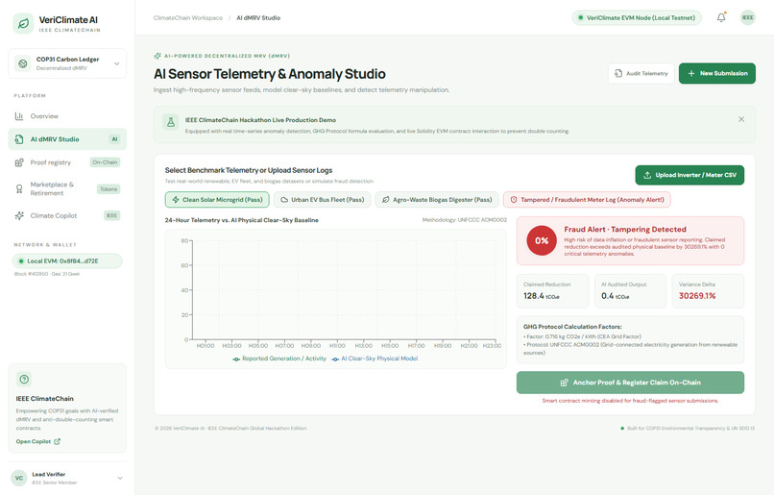774x495 pixels.
Task: Click the ClimateChain Workspace breadcrumb
Action: tap(188, 18)
